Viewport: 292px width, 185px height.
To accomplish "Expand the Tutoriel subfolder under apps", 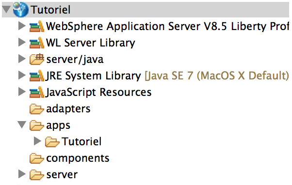I will pyautogui.click(x=37, y=141).
